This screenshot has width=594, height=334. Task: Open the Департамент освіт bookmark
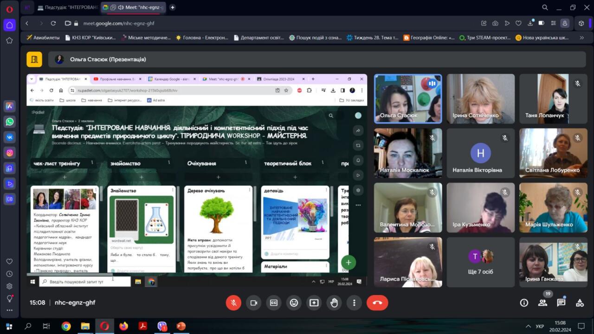(x=259, y=38)
